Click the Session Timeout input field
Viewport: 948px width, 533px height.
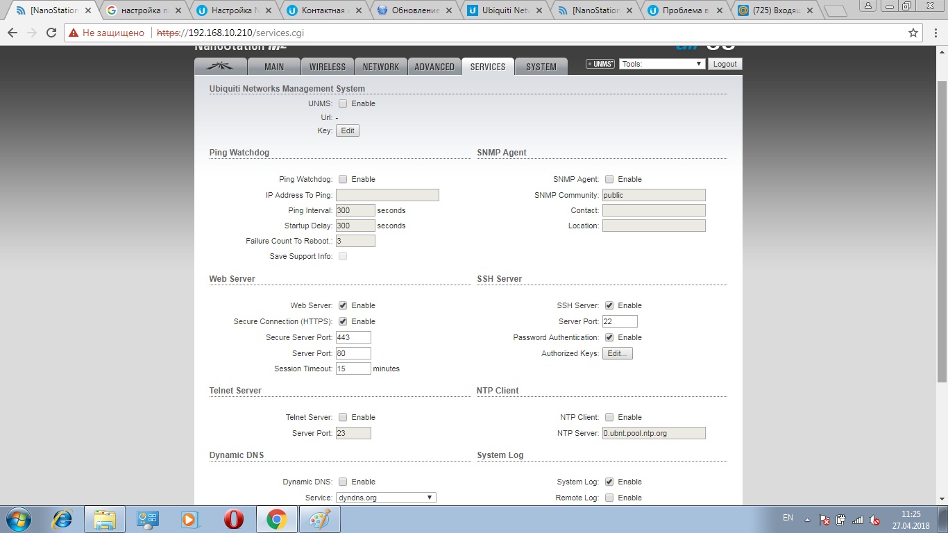pyautogui.click(x=353, y=369)
